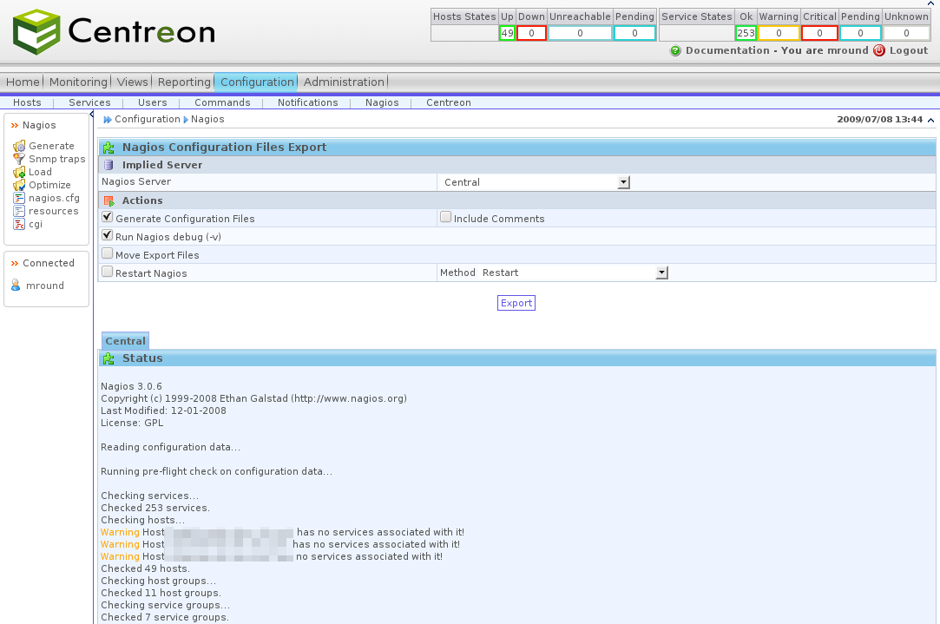Select the Commands submenu item
The width and height of the screenshot is (940, 624).
[222, 102]
